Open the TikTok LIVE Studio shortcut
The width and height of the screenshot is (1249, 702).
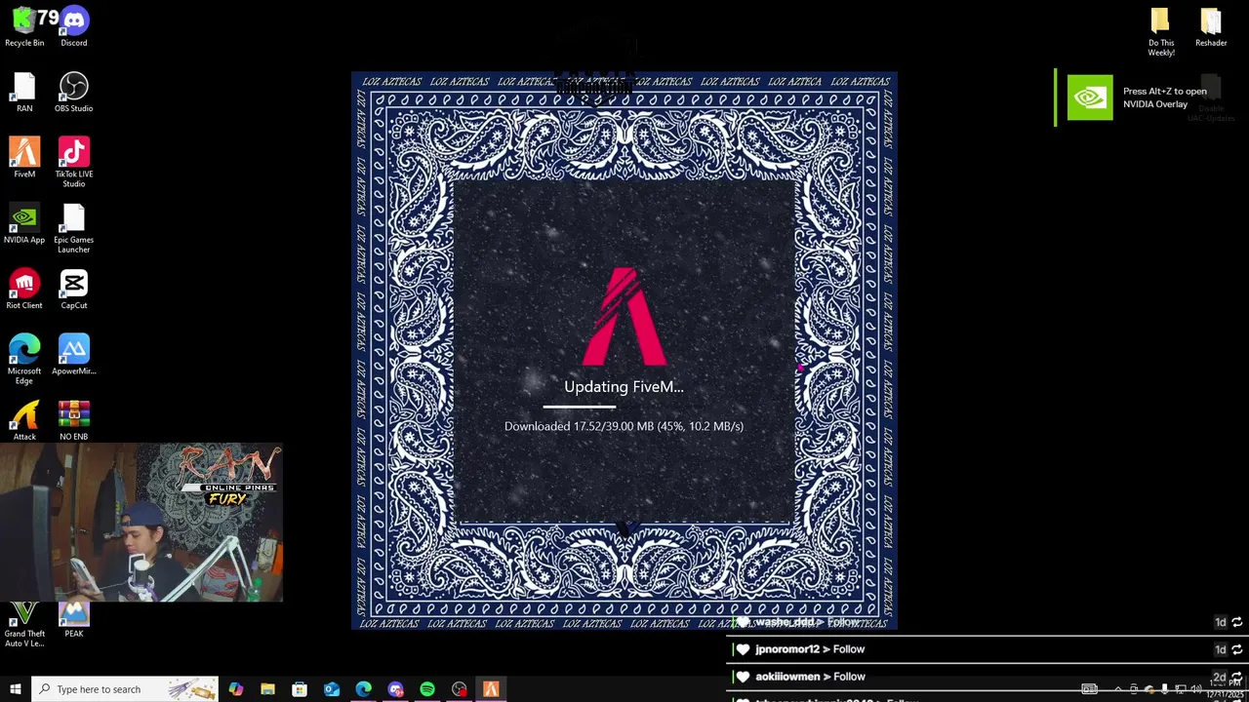click(x=74, y=163)
